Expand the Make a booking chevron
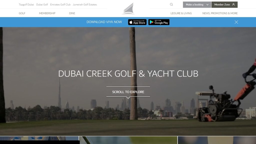Screen dimensions: 256x144 click(207, 4)
